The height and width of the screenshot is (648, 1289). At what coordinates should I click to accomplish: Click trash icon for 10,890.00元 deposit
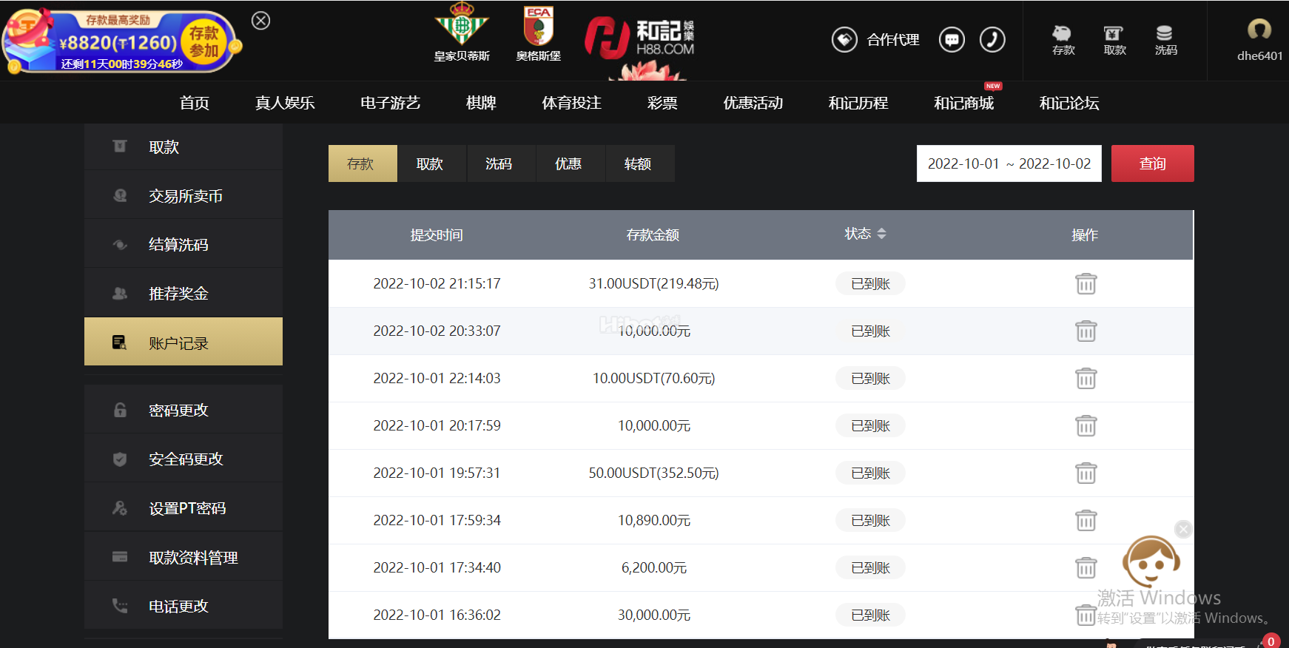pyautogui.click(x=1086, y=521)
